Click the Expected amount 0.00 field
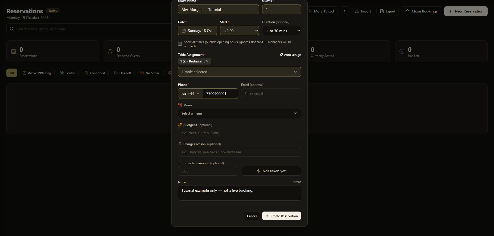494x236 pixels. [x=208, y=171]
